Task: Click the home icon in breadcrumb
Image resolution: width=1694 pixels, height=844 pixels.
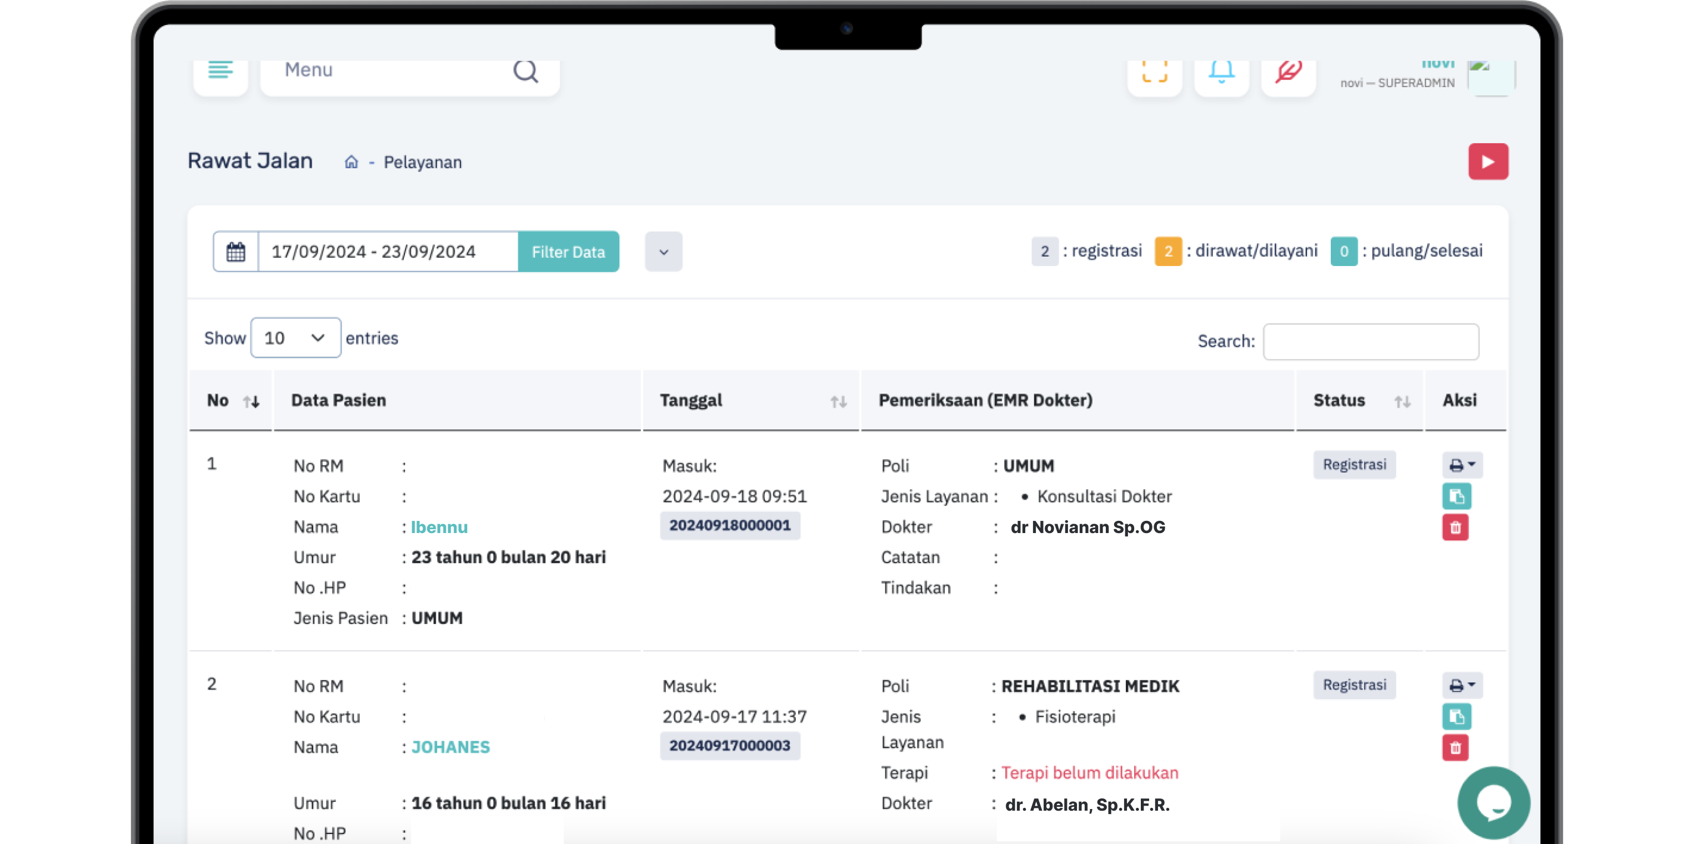Action: (351, 162)
